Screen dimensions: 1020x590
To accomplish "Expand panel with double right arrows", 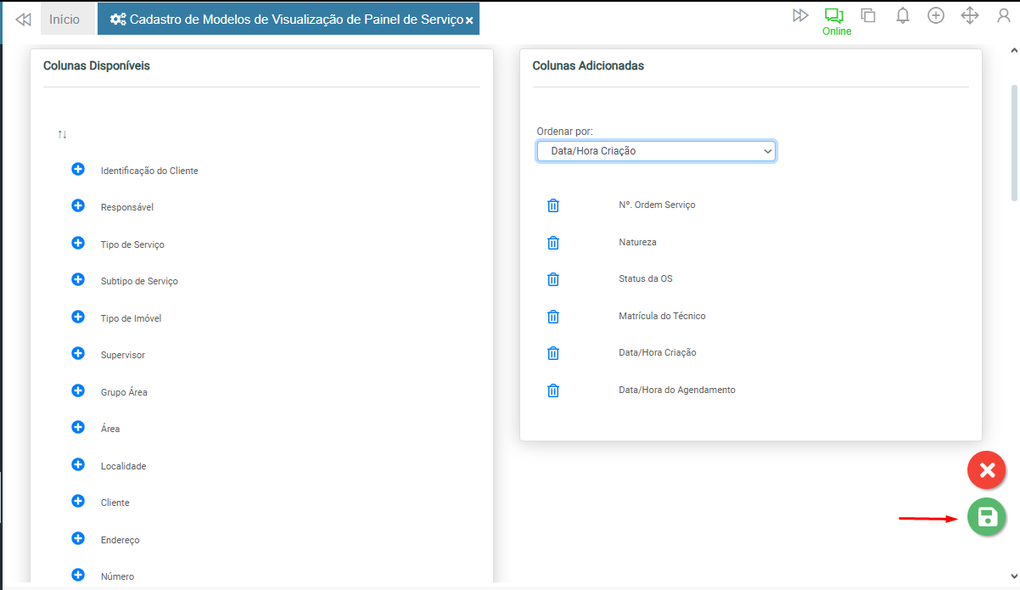I will tap(800, 15).
